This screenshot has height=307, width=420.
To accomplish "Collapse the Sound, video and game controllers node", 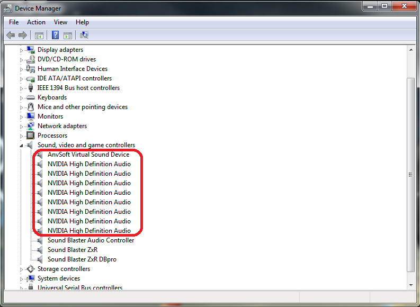I will [21, 146].
